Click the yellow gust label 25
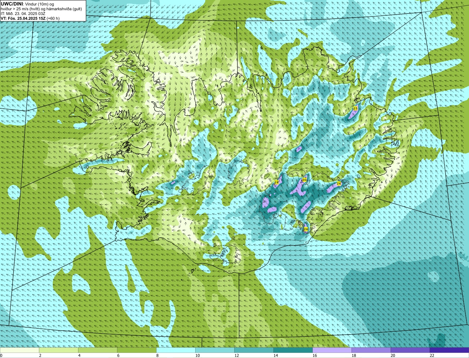The image size is (469, 358). click(355, 109)
